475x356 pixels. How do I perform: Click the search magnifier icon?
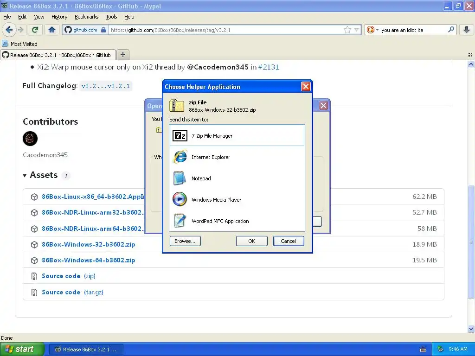point(451,29)
